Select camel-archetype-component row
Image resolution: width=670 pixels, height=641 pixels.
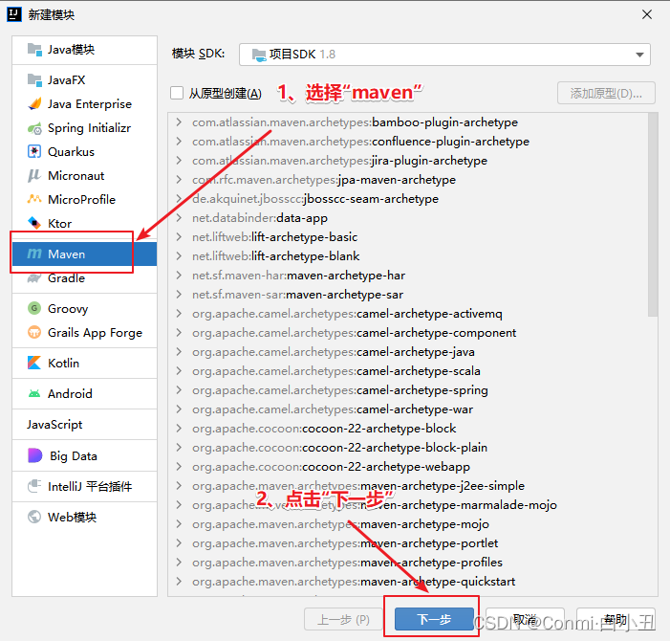pyautogui.click(x=408, y=333)
